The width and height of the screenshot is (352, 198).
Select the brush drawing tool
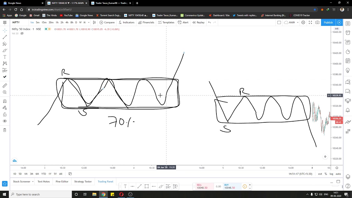pyautogui.click(x=5, y=50)
